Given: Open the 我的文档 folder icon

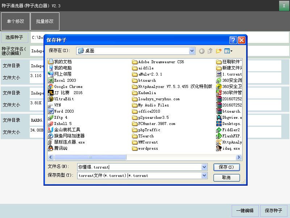Looking at the screenshot, I should coord(51,62).
